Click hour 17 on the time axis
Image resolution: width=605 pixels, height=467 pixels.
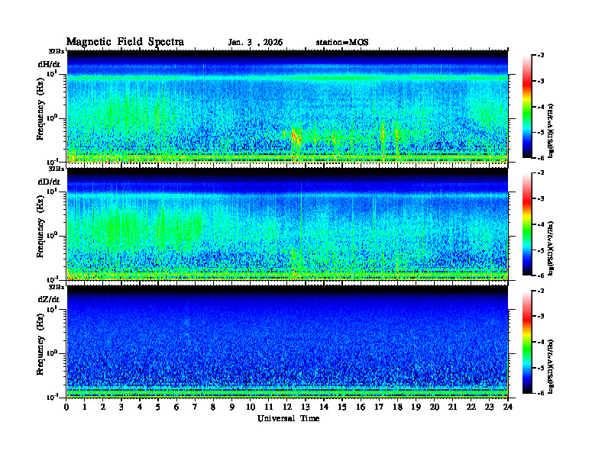click(379, 407)
